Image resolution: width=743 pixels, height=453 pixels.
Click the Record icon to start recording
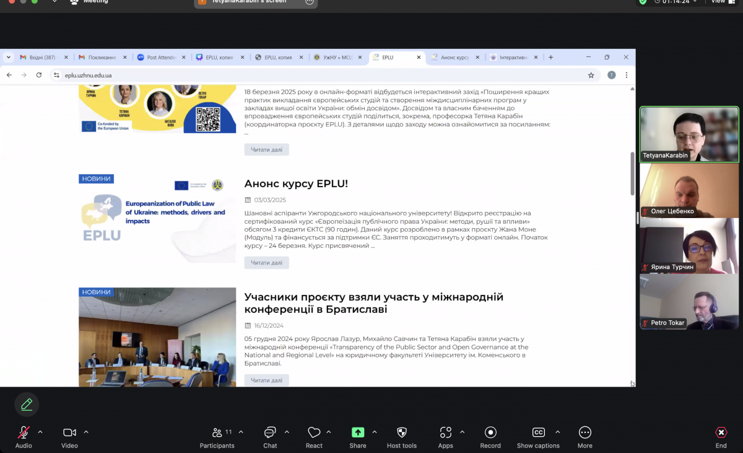pos(490,432)
